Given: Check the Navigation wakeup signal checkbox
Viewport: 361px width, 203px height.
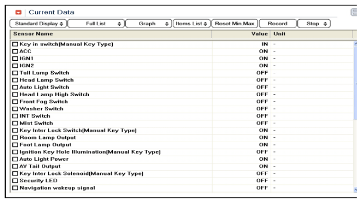Looking at the screenshot, I should pyautogui.click(x=15, y=188).
